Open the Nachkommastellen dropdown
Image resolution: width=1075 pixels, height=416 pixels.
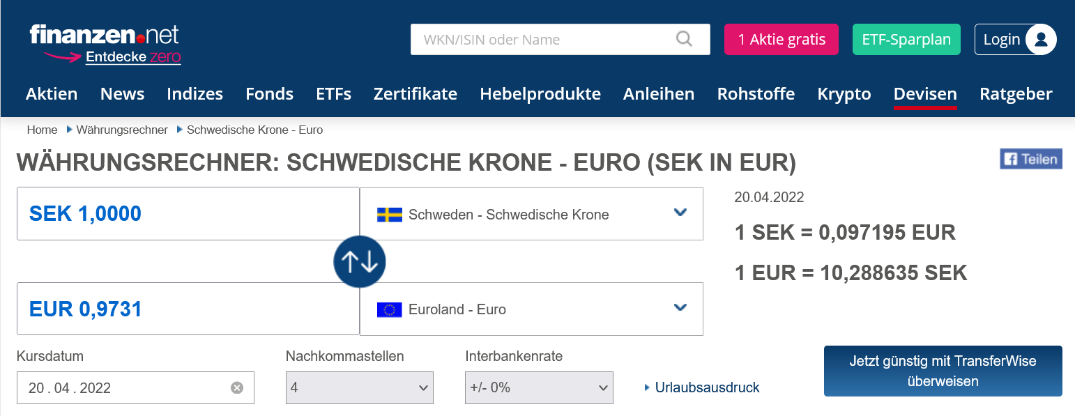pos(359,387)
